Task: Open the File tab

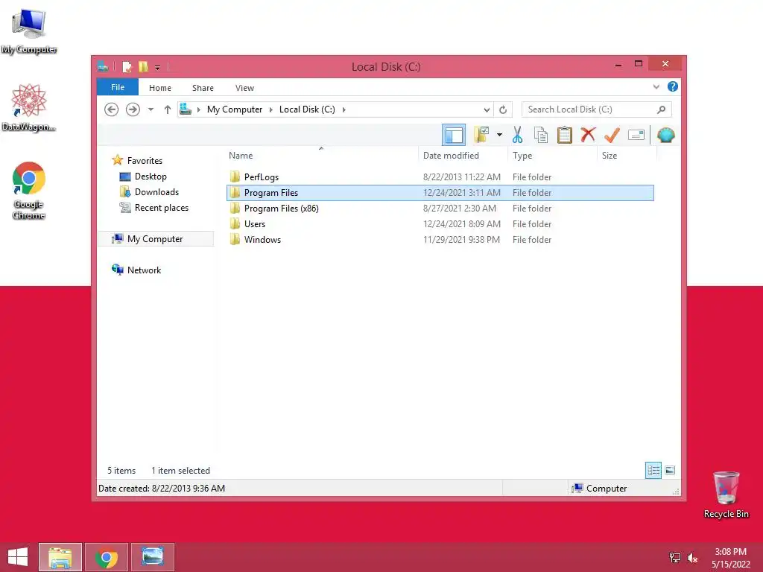Action: click(x=118, y=87)
